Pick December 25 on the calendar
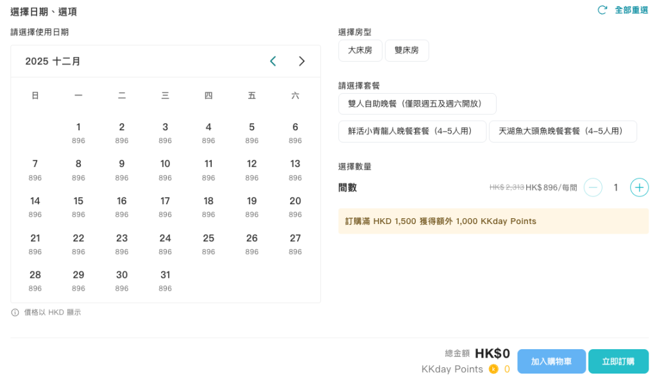The width and height of the screenshot is (657, 380). (209, 243)
